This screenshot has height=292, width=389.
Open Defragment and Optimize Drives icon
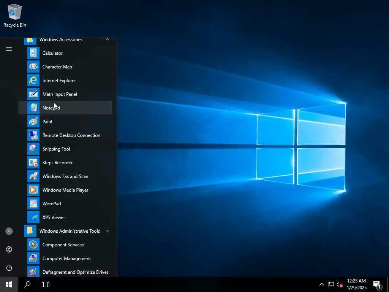[33, 271]
